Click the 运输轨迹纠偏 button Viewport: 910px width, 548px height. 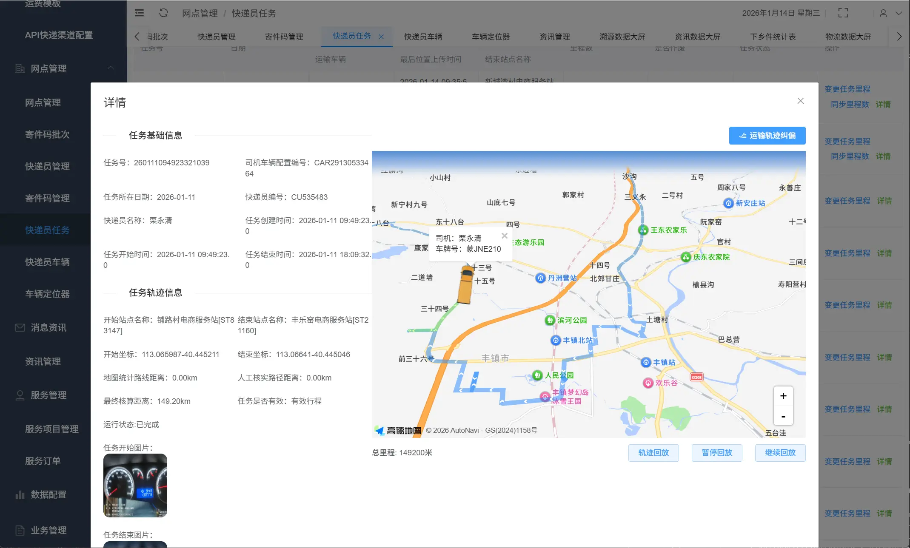tap(767, 136)
